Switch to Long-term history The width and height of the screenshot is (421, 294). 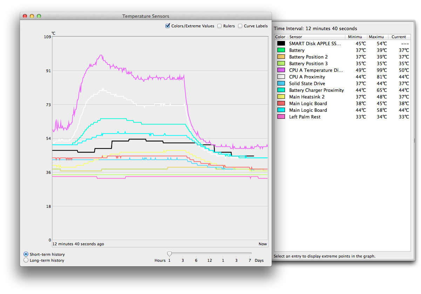[x=26, y=260]
